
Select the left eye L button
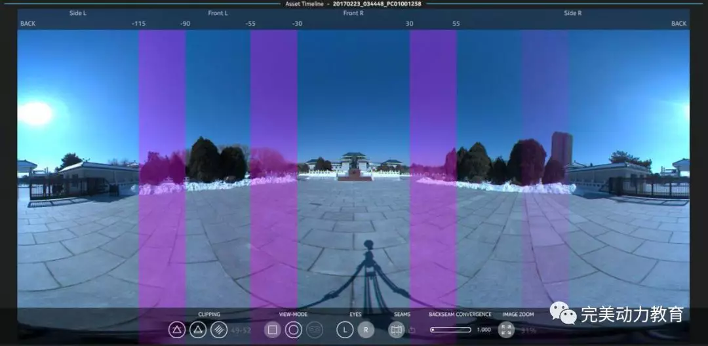(x=345, y=330)
